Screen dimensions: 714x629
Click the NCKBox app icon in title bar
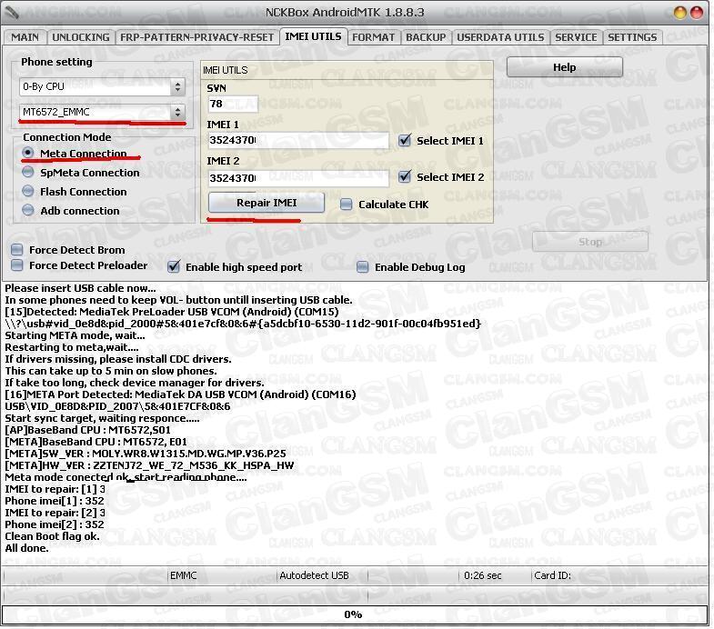pyautogui.click(x=11, y=12)
